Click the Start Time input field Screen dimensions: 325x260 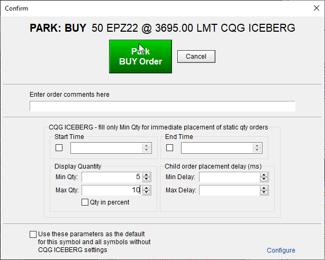[x=106, y=148]
